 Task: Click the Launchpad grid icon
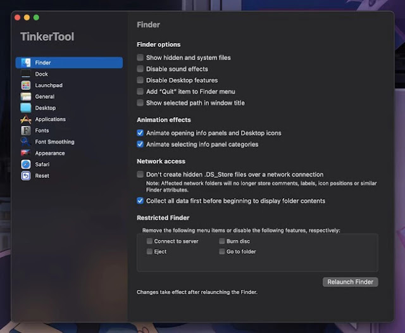(x=26, y=85)
